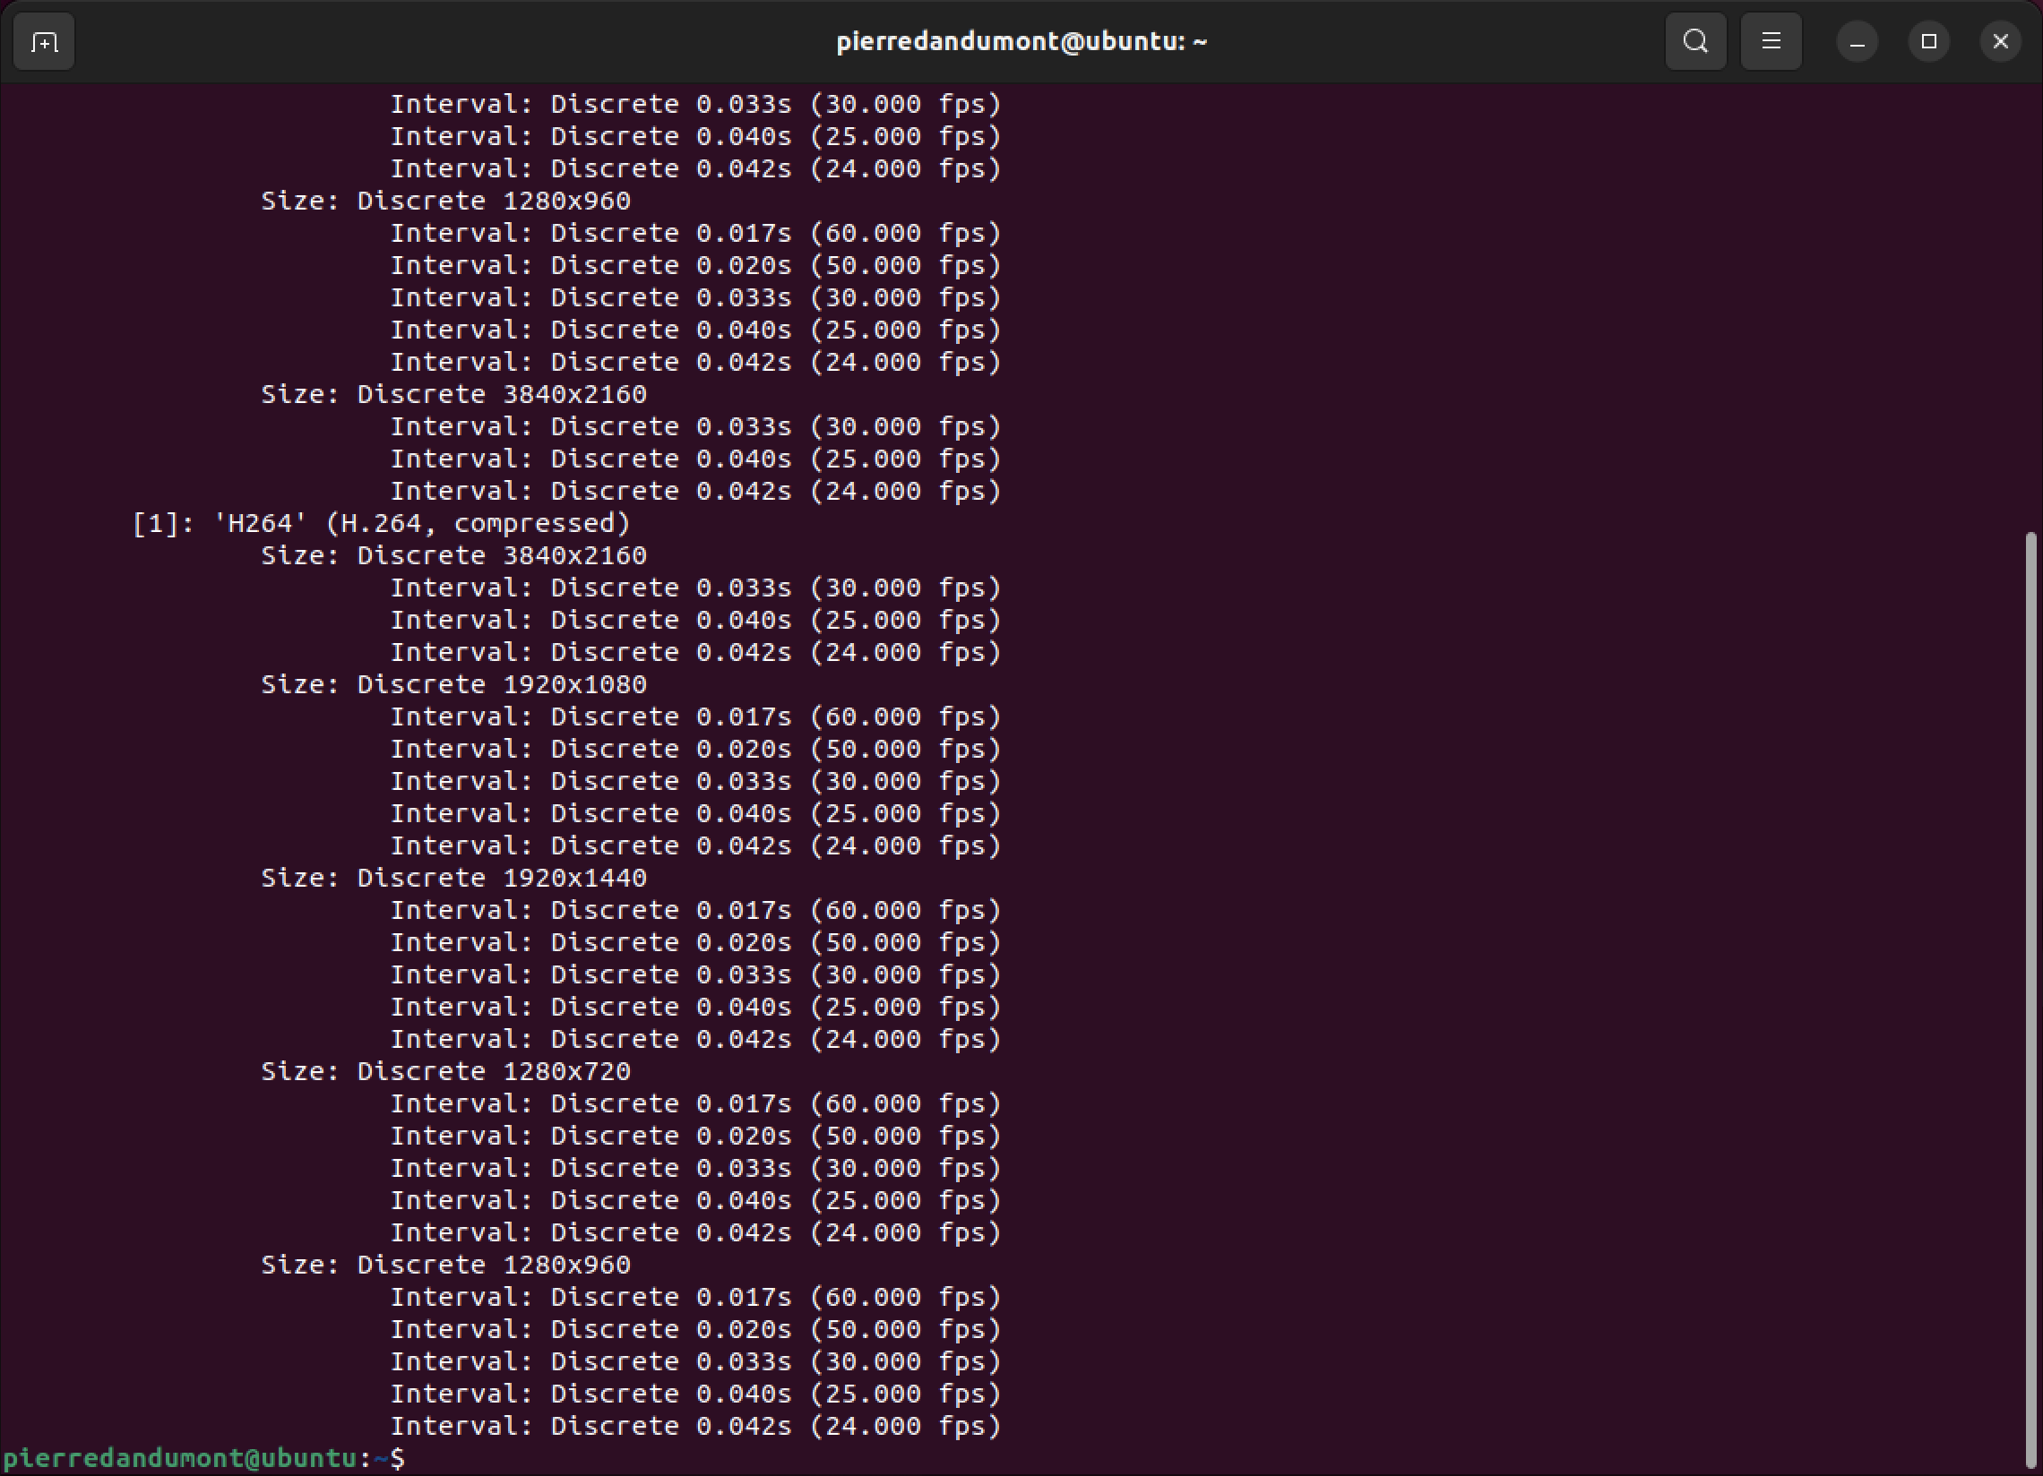Minimize the terminal window
Viewport: 2043px width, 1476px height.
click(1857, 41)
